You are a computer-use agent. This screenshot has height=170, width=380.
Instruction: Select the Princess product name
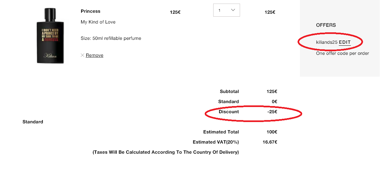(91, 11)
